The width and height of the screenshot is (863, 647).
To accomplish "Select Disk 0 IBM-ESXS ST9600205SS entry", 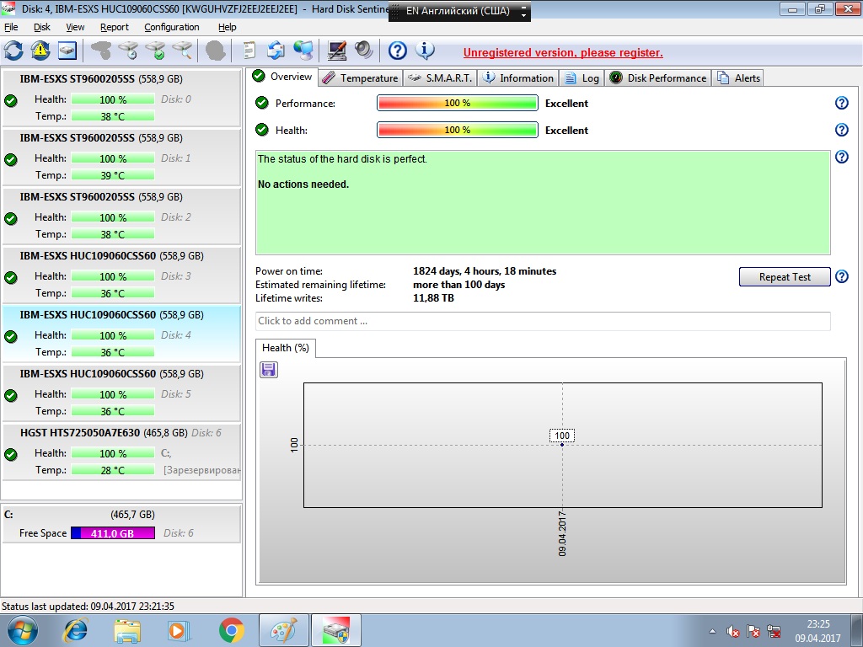I will [121, 98].
